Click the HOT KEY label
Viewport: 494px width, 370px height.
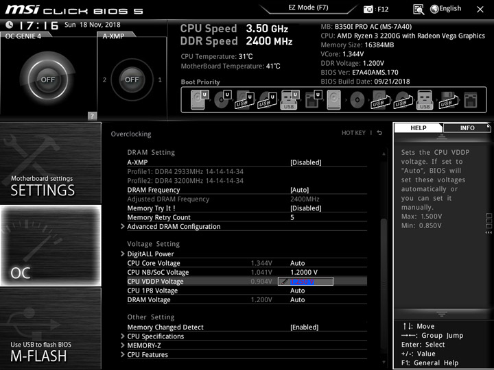(353, 133)
